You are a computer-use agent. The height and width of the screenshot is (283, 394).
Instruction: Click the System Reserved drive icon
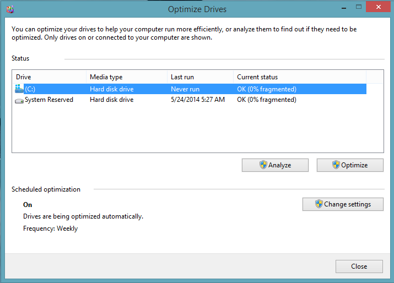[19, 101]
